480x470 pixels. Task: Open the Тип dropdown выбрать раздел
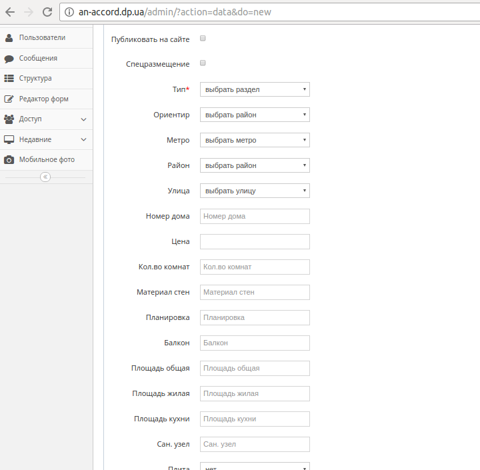[x=255, y=89]
